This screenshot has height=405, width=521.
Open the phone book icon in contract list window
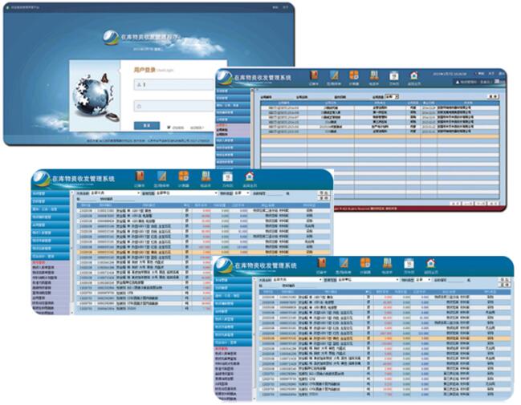(374, 75)
